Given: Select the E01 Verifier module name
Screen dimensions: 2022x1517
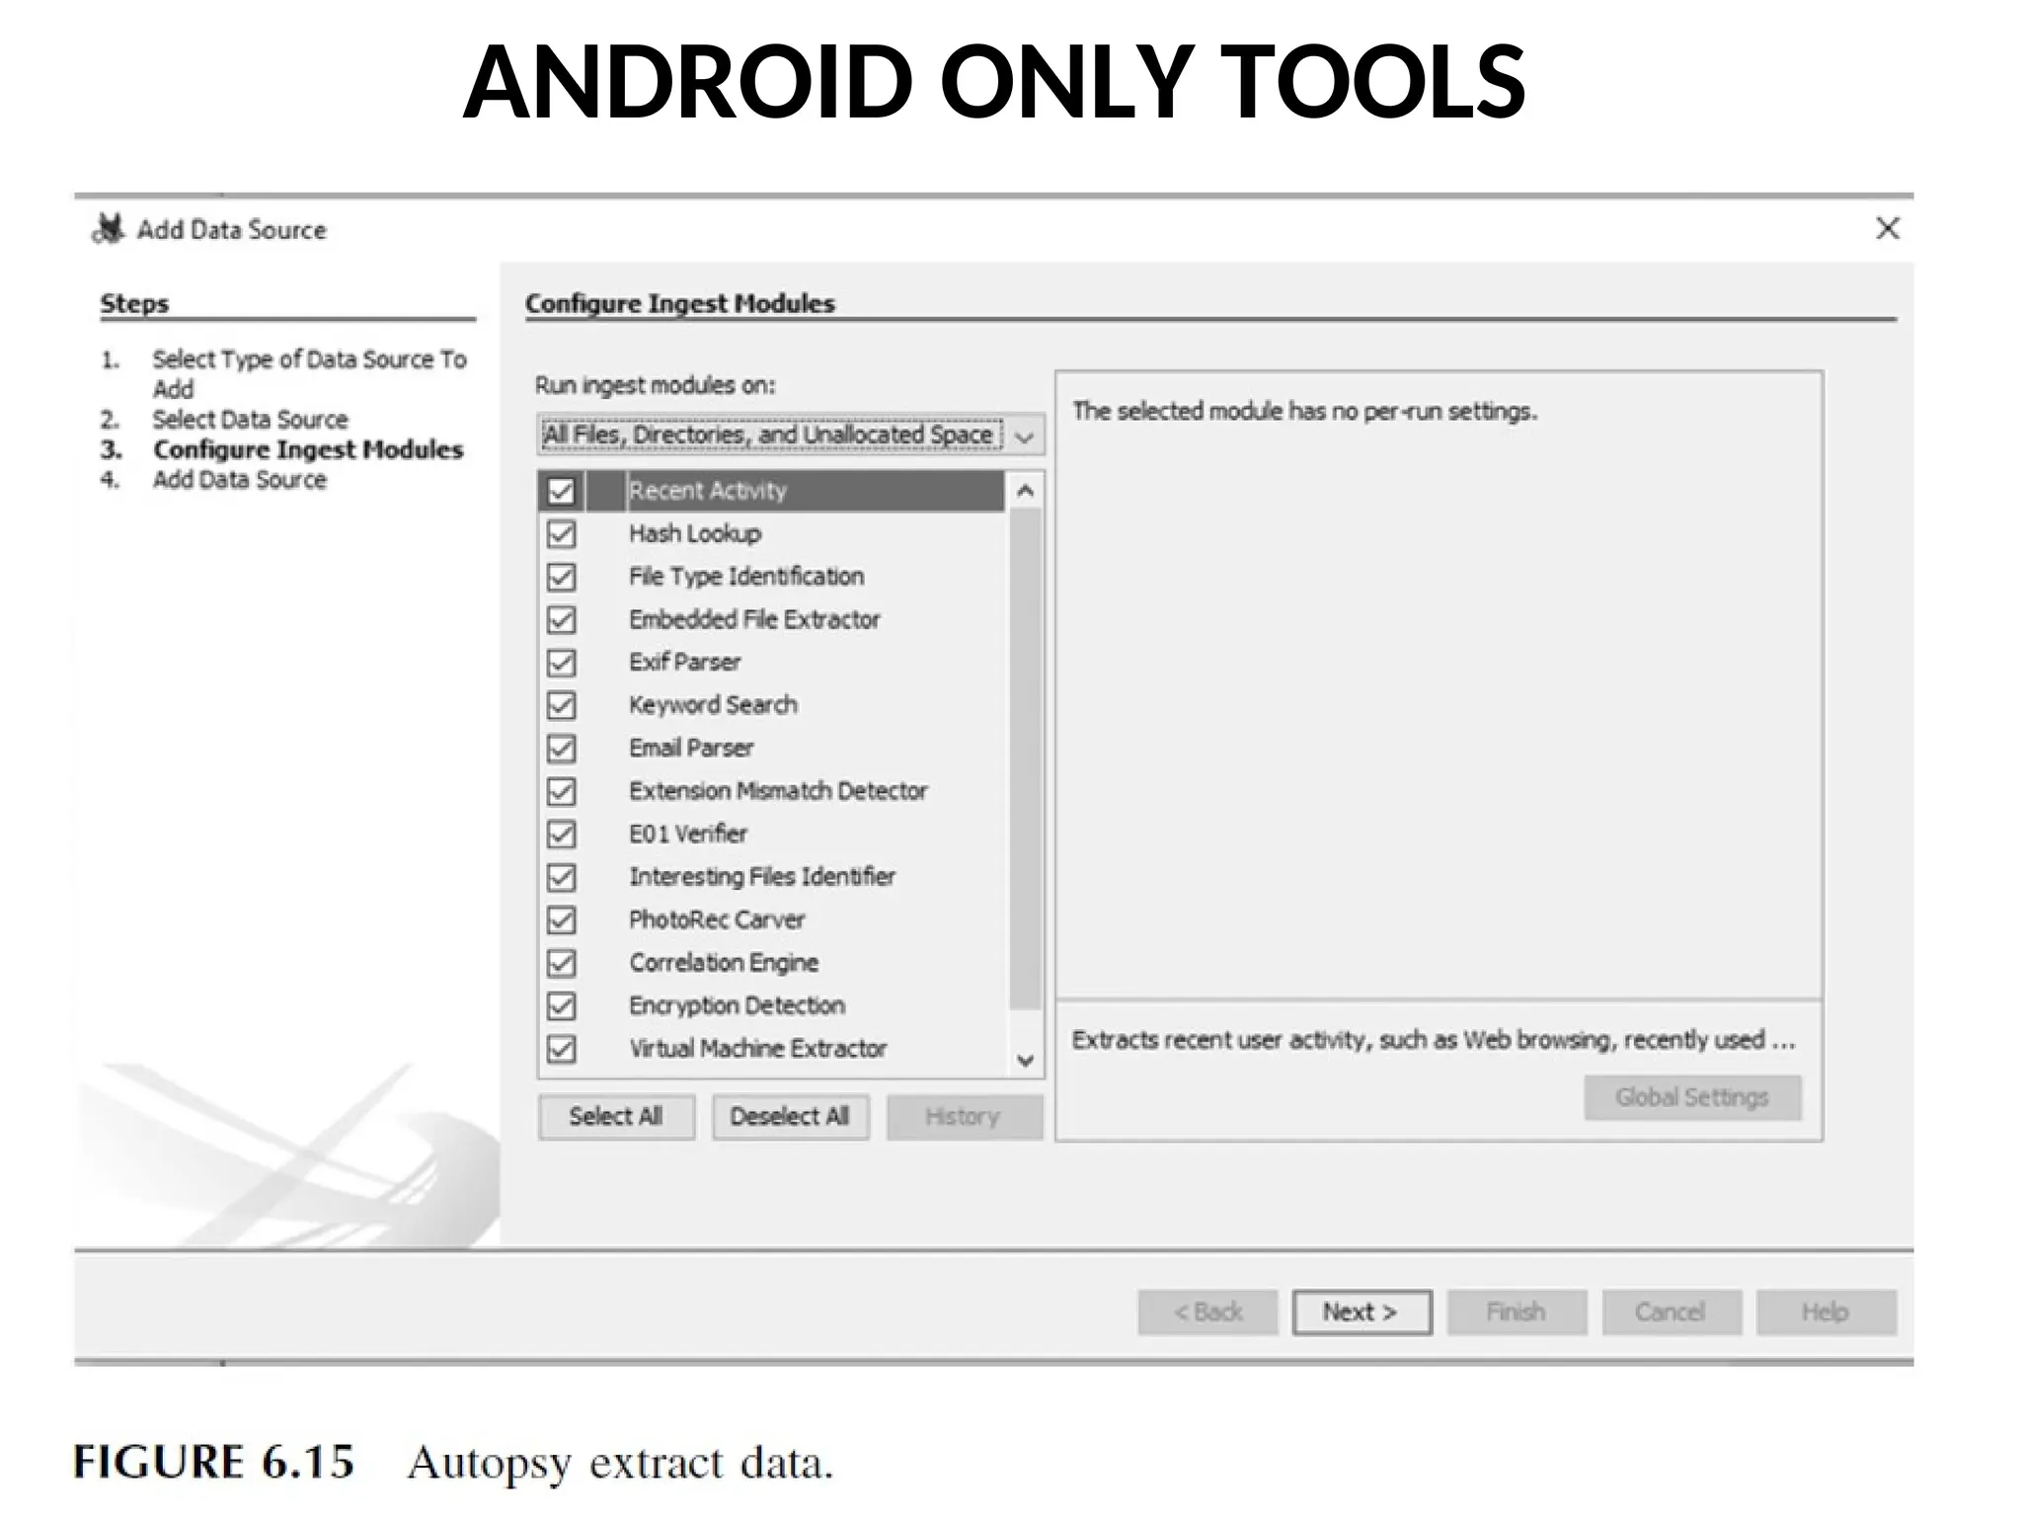Looking at the screenshot, I should [x=688, y=835].
